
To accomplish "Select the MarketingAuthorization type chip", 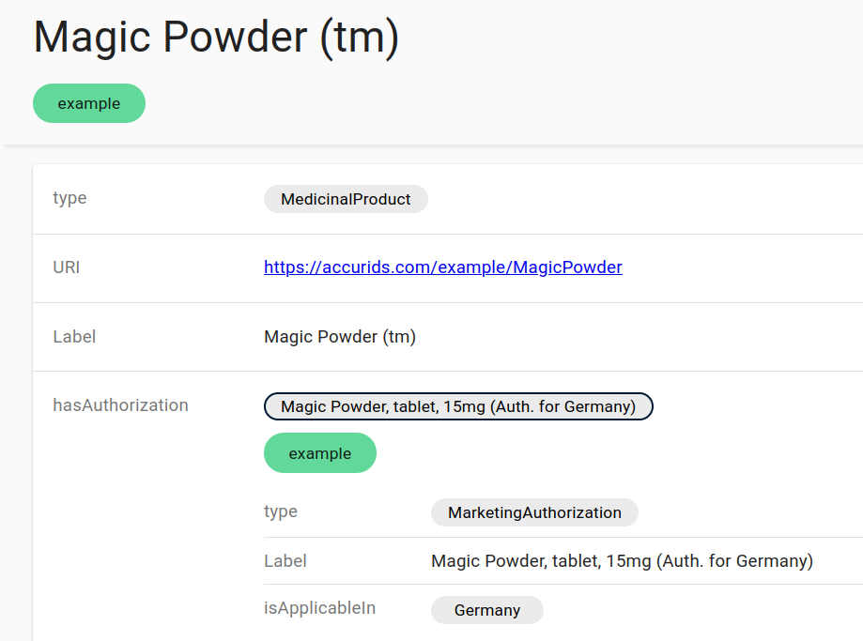I will coord(534,512).
